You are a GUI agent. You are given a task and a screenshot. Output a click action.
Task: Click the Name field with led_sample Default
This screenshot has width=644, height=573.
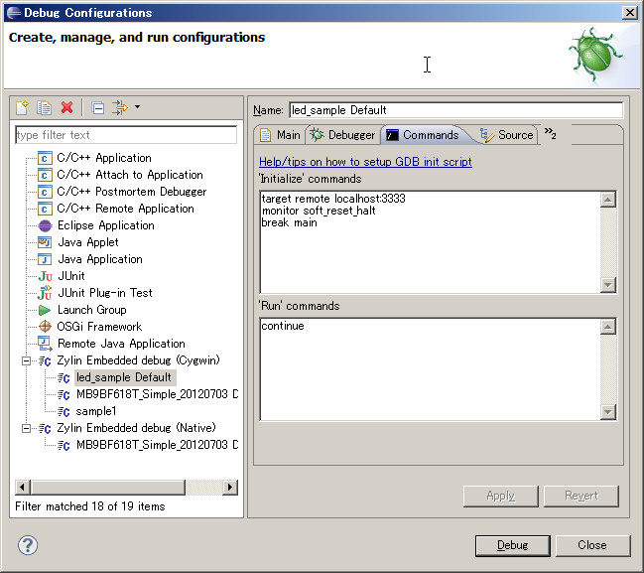[455, 110]
